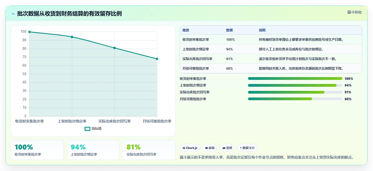
Task: Click the 94% 上架时批次绑定率 stat card
Action: (93, 150)
